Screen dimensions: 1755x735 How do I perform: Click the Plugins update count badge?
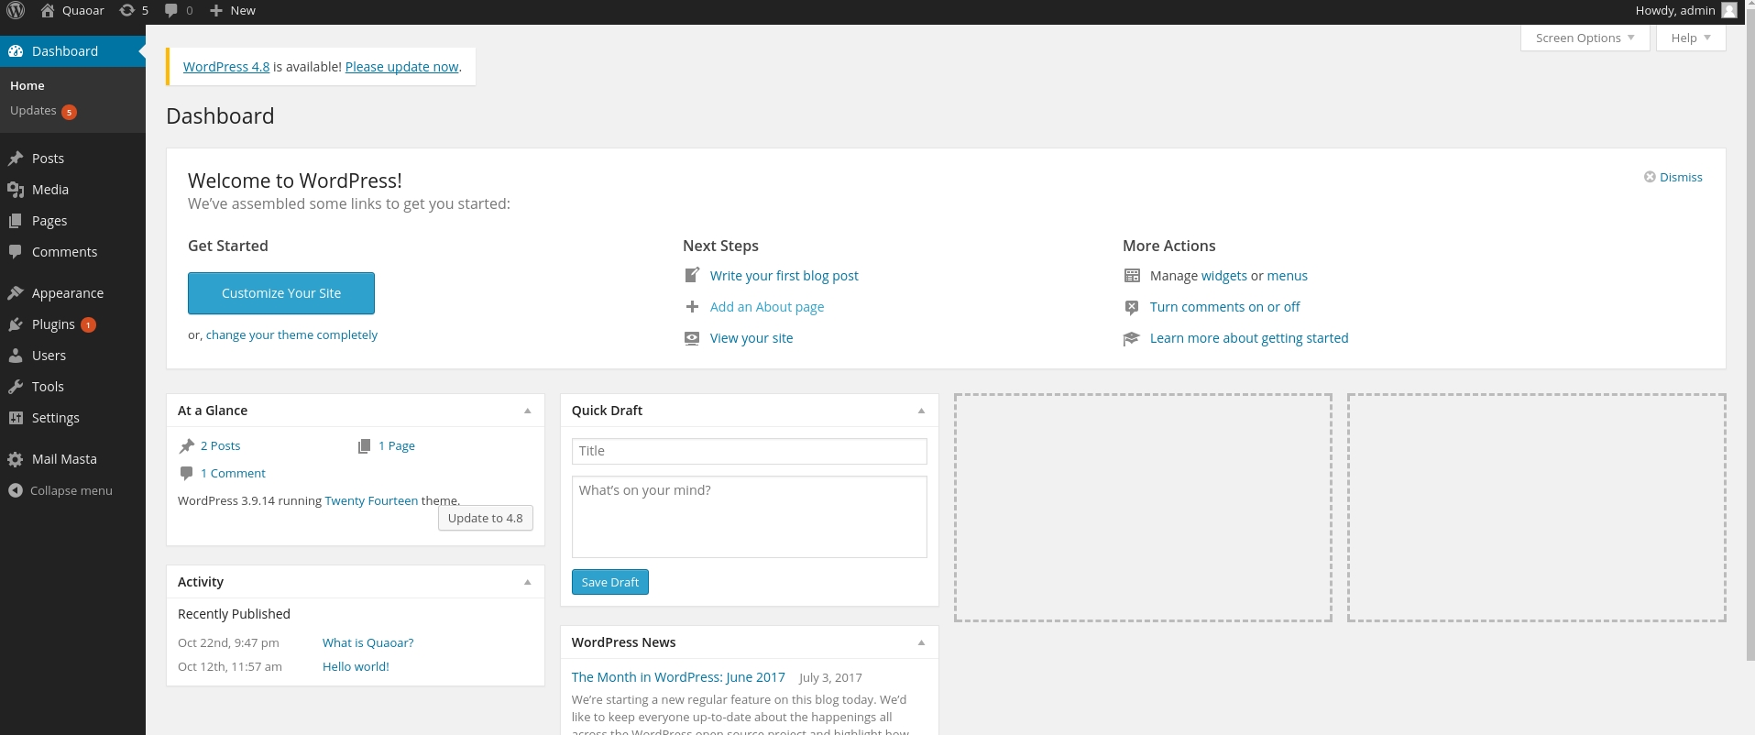(x=89, y=324)
